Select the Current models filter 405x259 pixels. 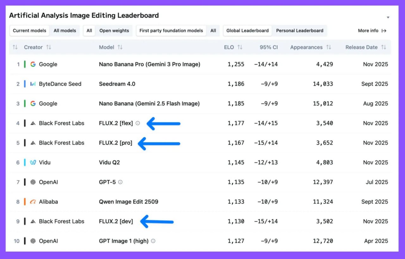(29, 31)
